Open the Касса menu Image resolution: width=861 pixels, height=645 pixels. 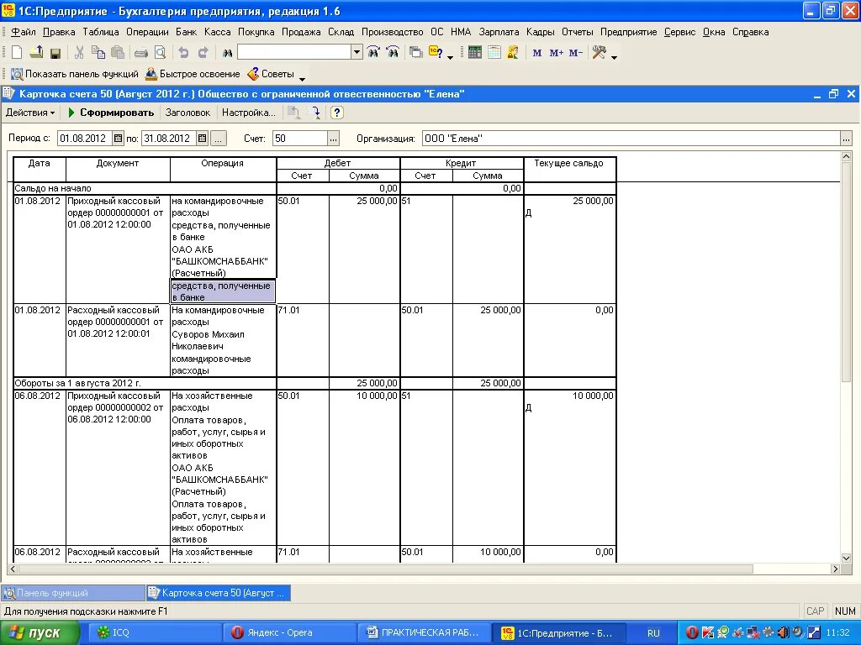click(x=218, y=32)
